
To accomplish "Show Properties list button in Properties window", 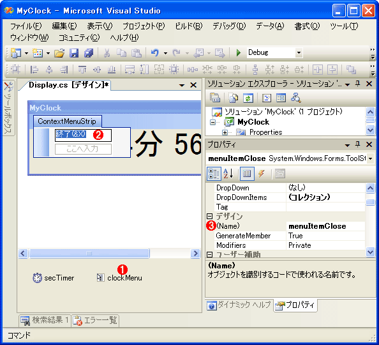I will click(x=247, y=174).
